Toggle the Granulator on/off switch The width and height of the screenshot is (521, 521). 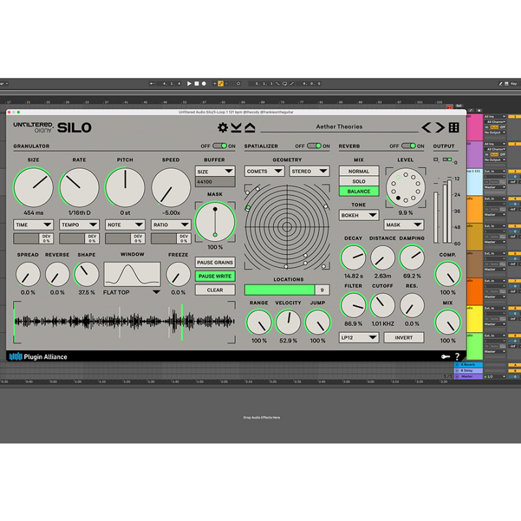pyautogui.click(x=219, y=146)
